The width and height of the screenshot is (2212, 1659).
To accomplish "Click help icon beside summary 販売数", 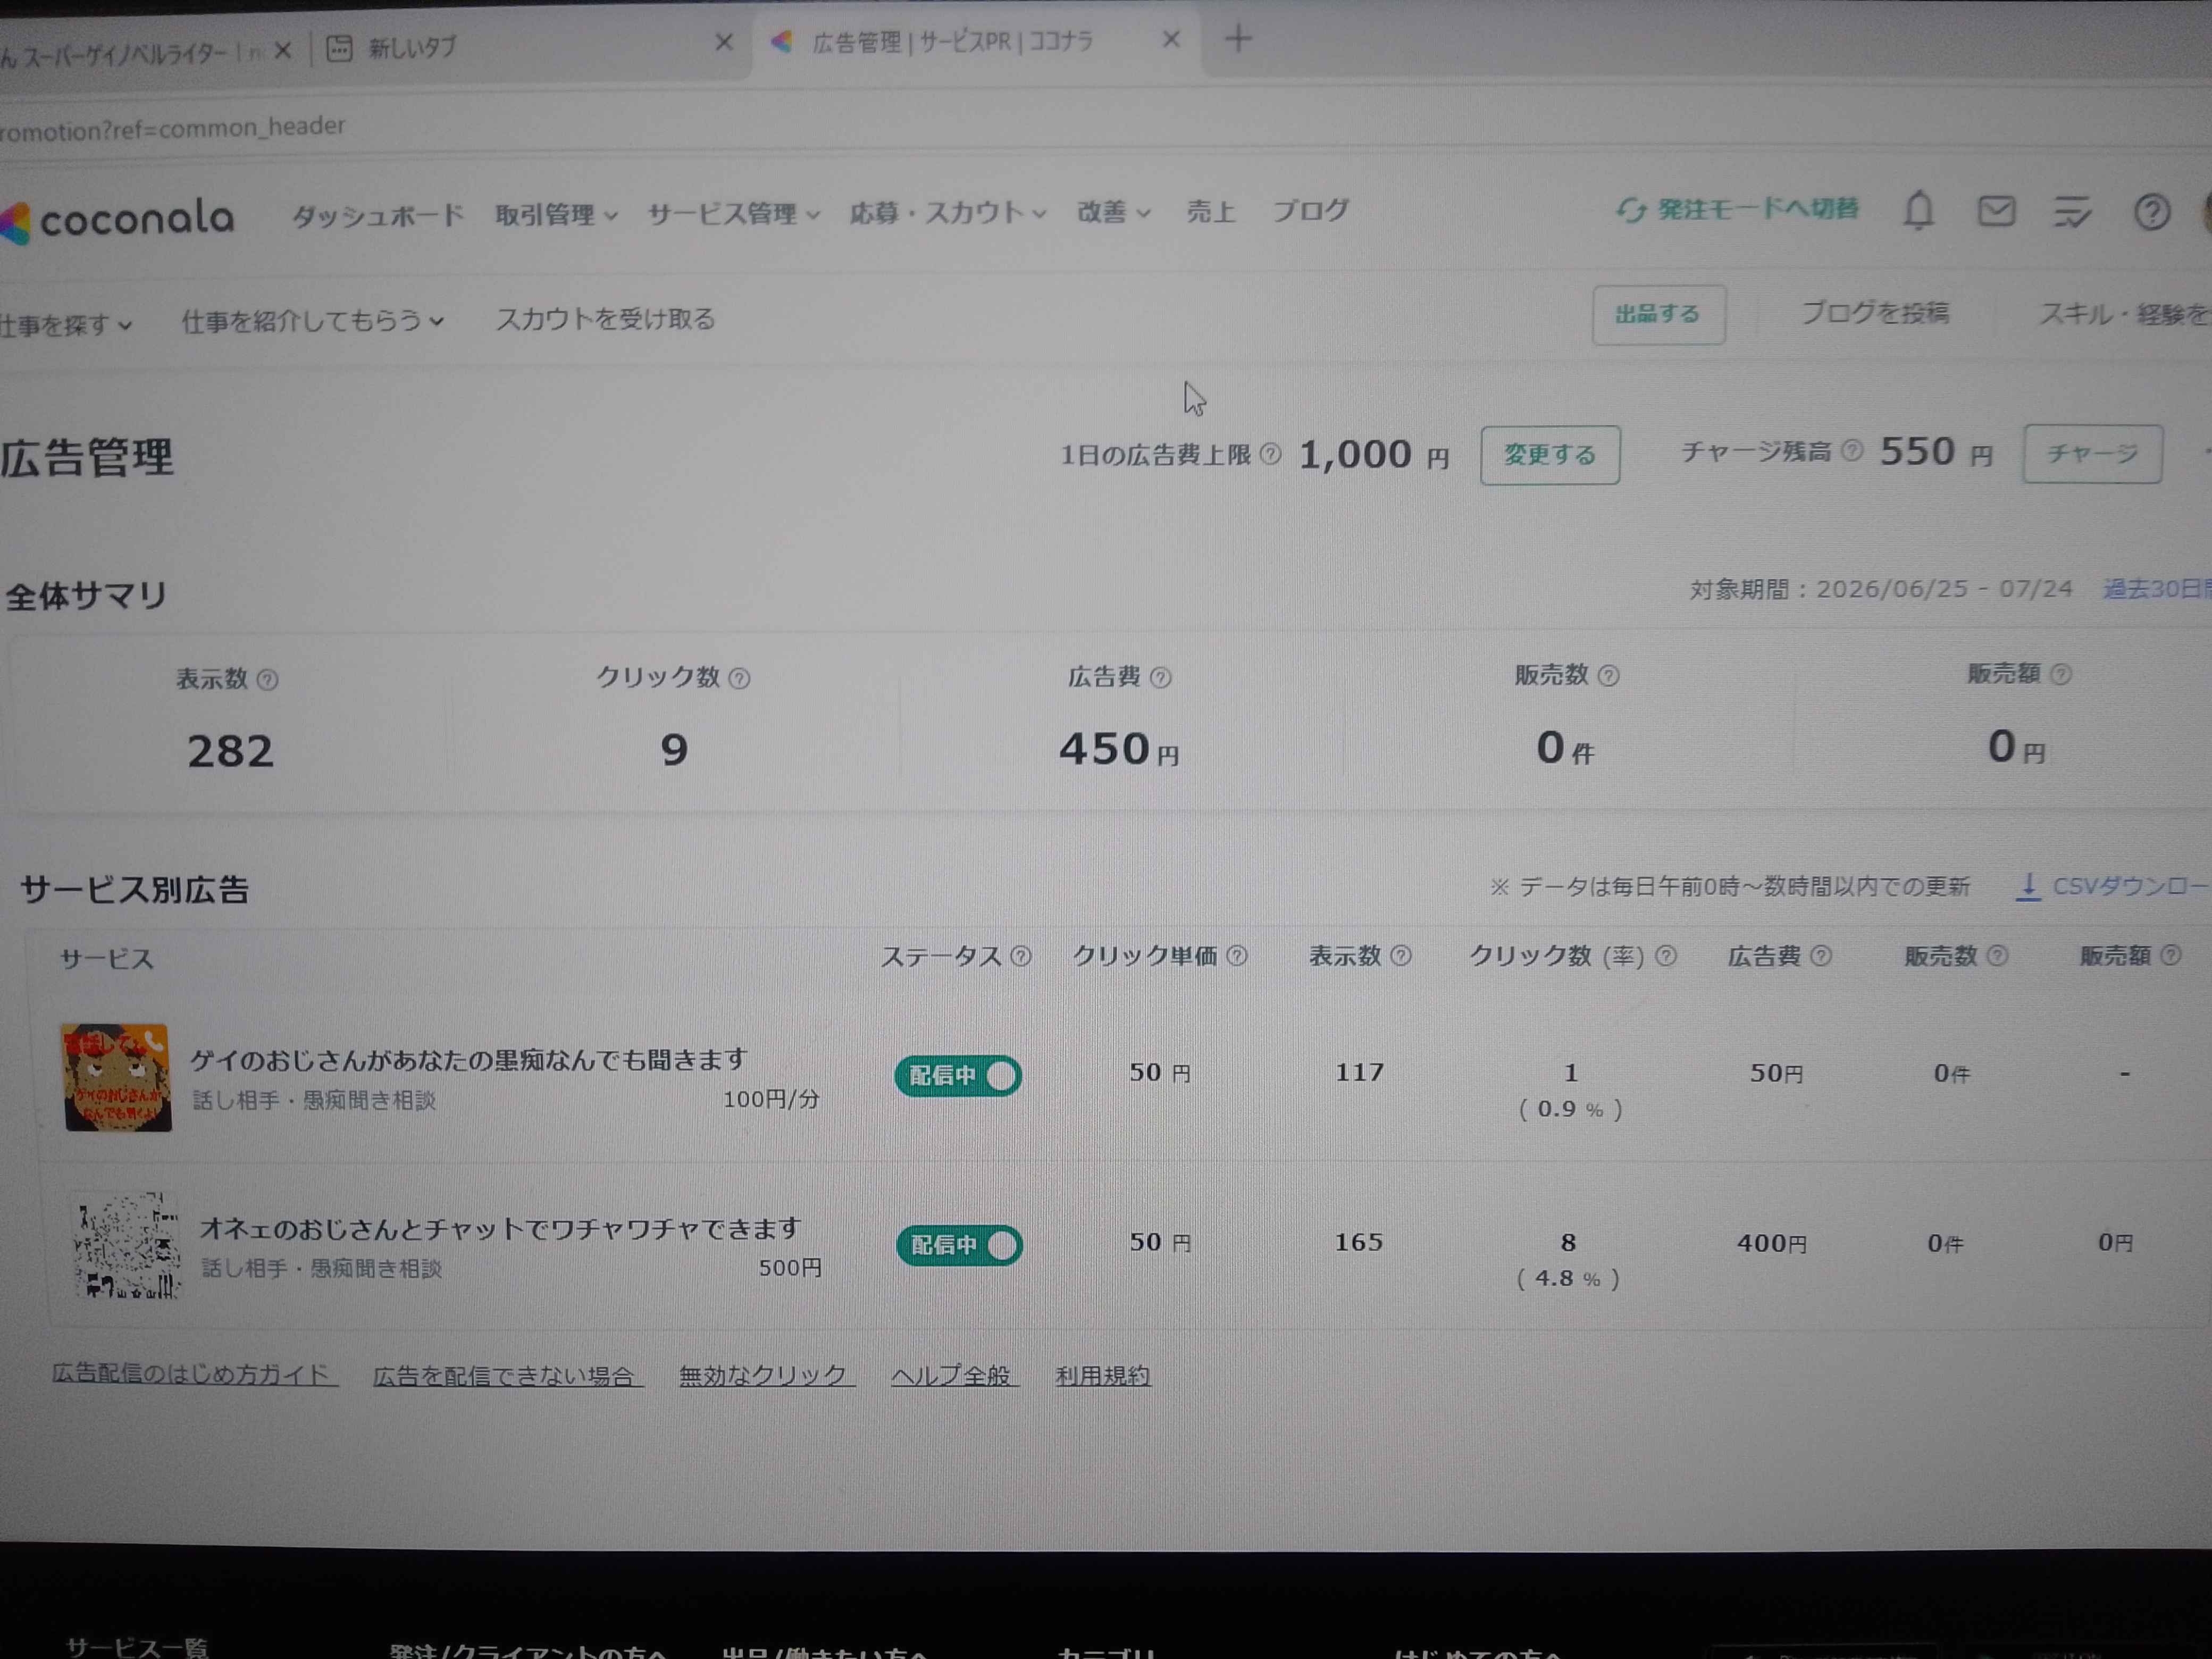I will click(1608, 676).
